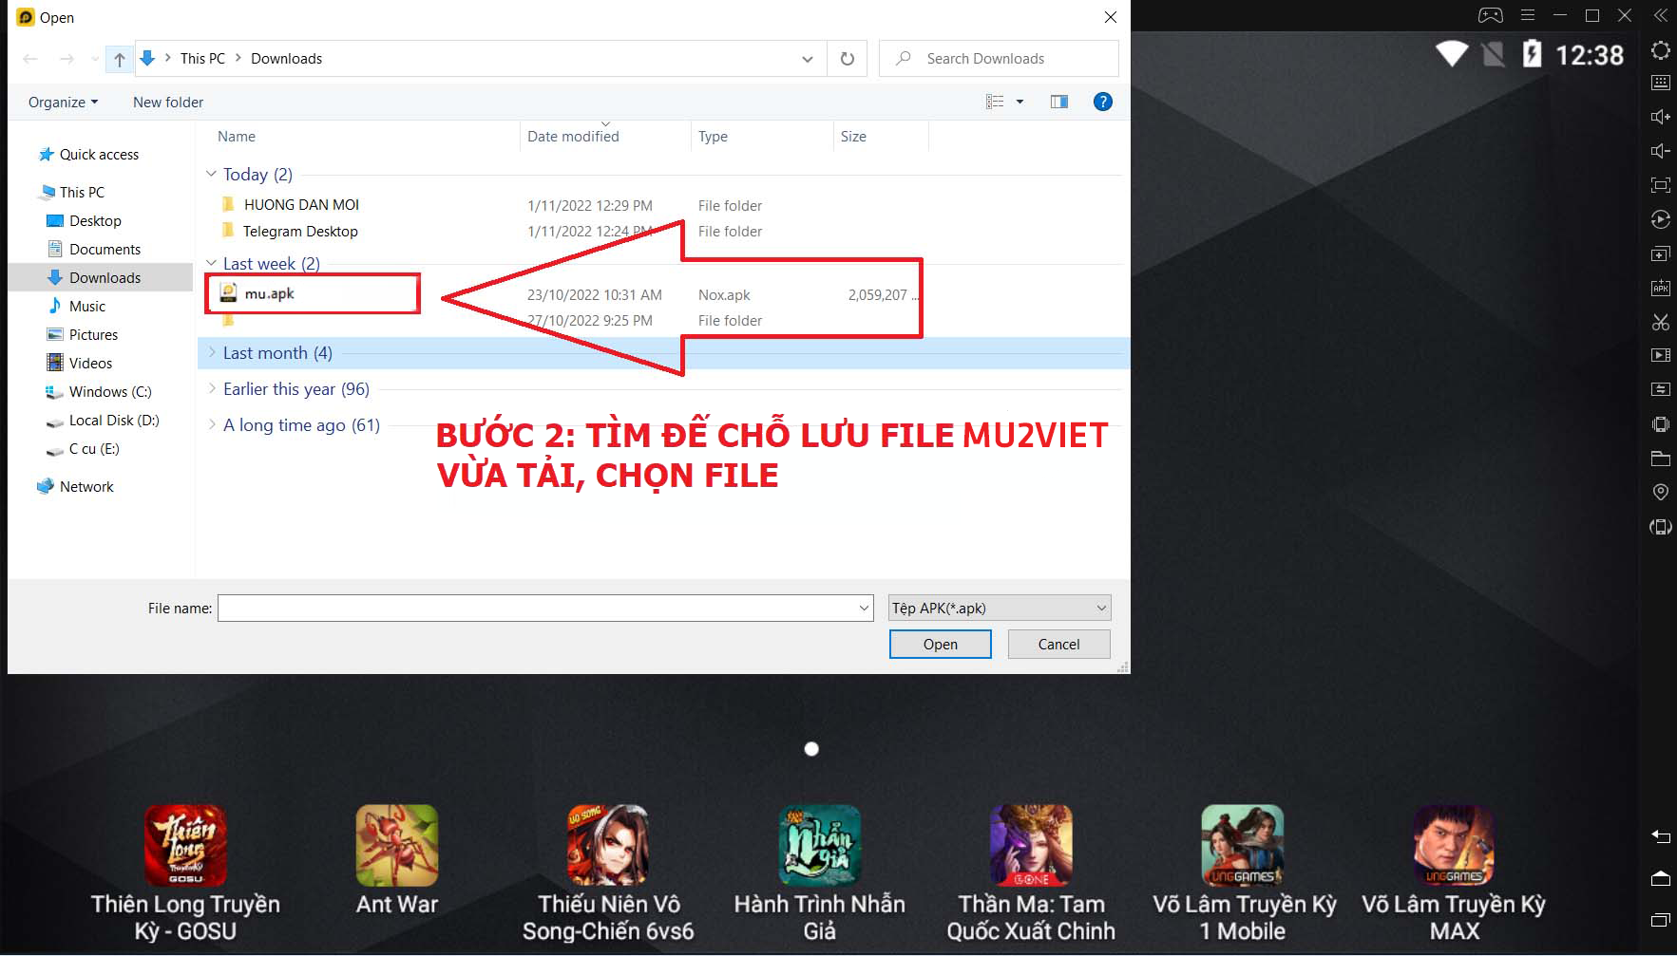Screen dimensions: 1677x956
Task: Open Nox settings gear icon
Action: tap(1660, 50)
